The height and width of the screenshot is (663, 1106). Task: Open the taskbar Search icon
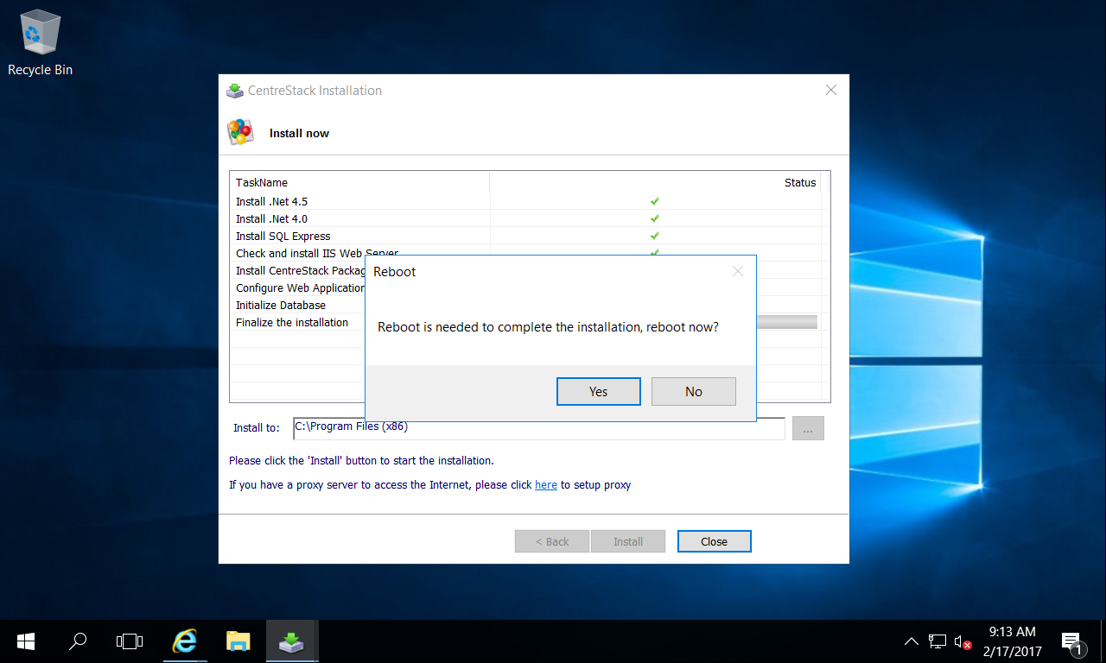[78, 641]
